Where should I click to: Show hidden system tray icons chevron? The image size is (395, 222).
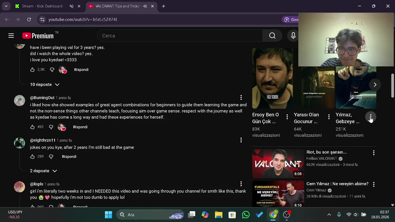point(329,215)
